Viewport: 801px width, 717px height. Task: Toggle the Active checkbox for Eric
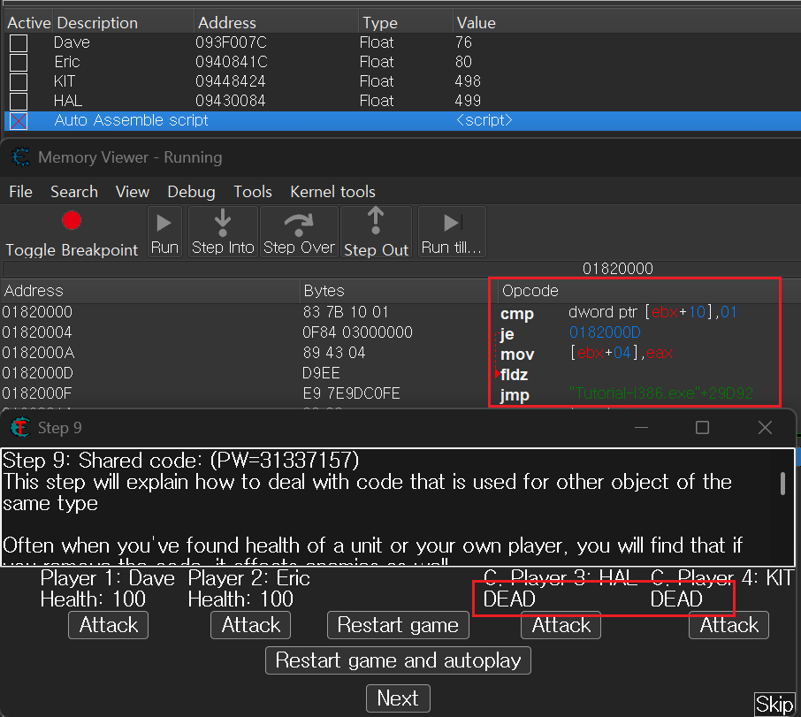click(x=19, y=63)
